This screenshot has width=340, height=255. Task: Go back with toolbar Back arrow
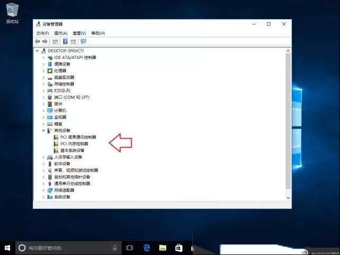click(38, 41)
